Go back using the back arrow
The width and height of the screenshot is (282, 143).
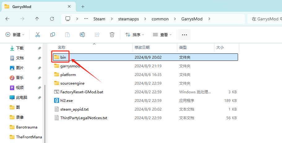[x=7, y=19]
